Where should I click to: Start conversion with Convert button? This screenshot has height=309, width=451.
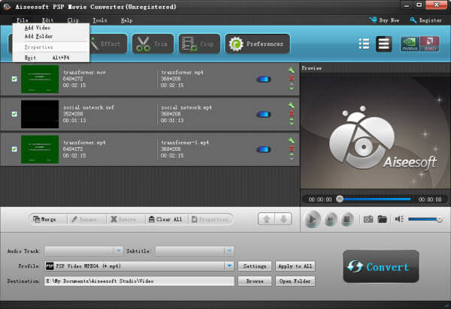381,266
